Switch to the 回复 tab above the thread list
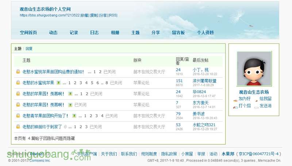The height and width of the screenshot is (166, 292). tap(29, 49)
